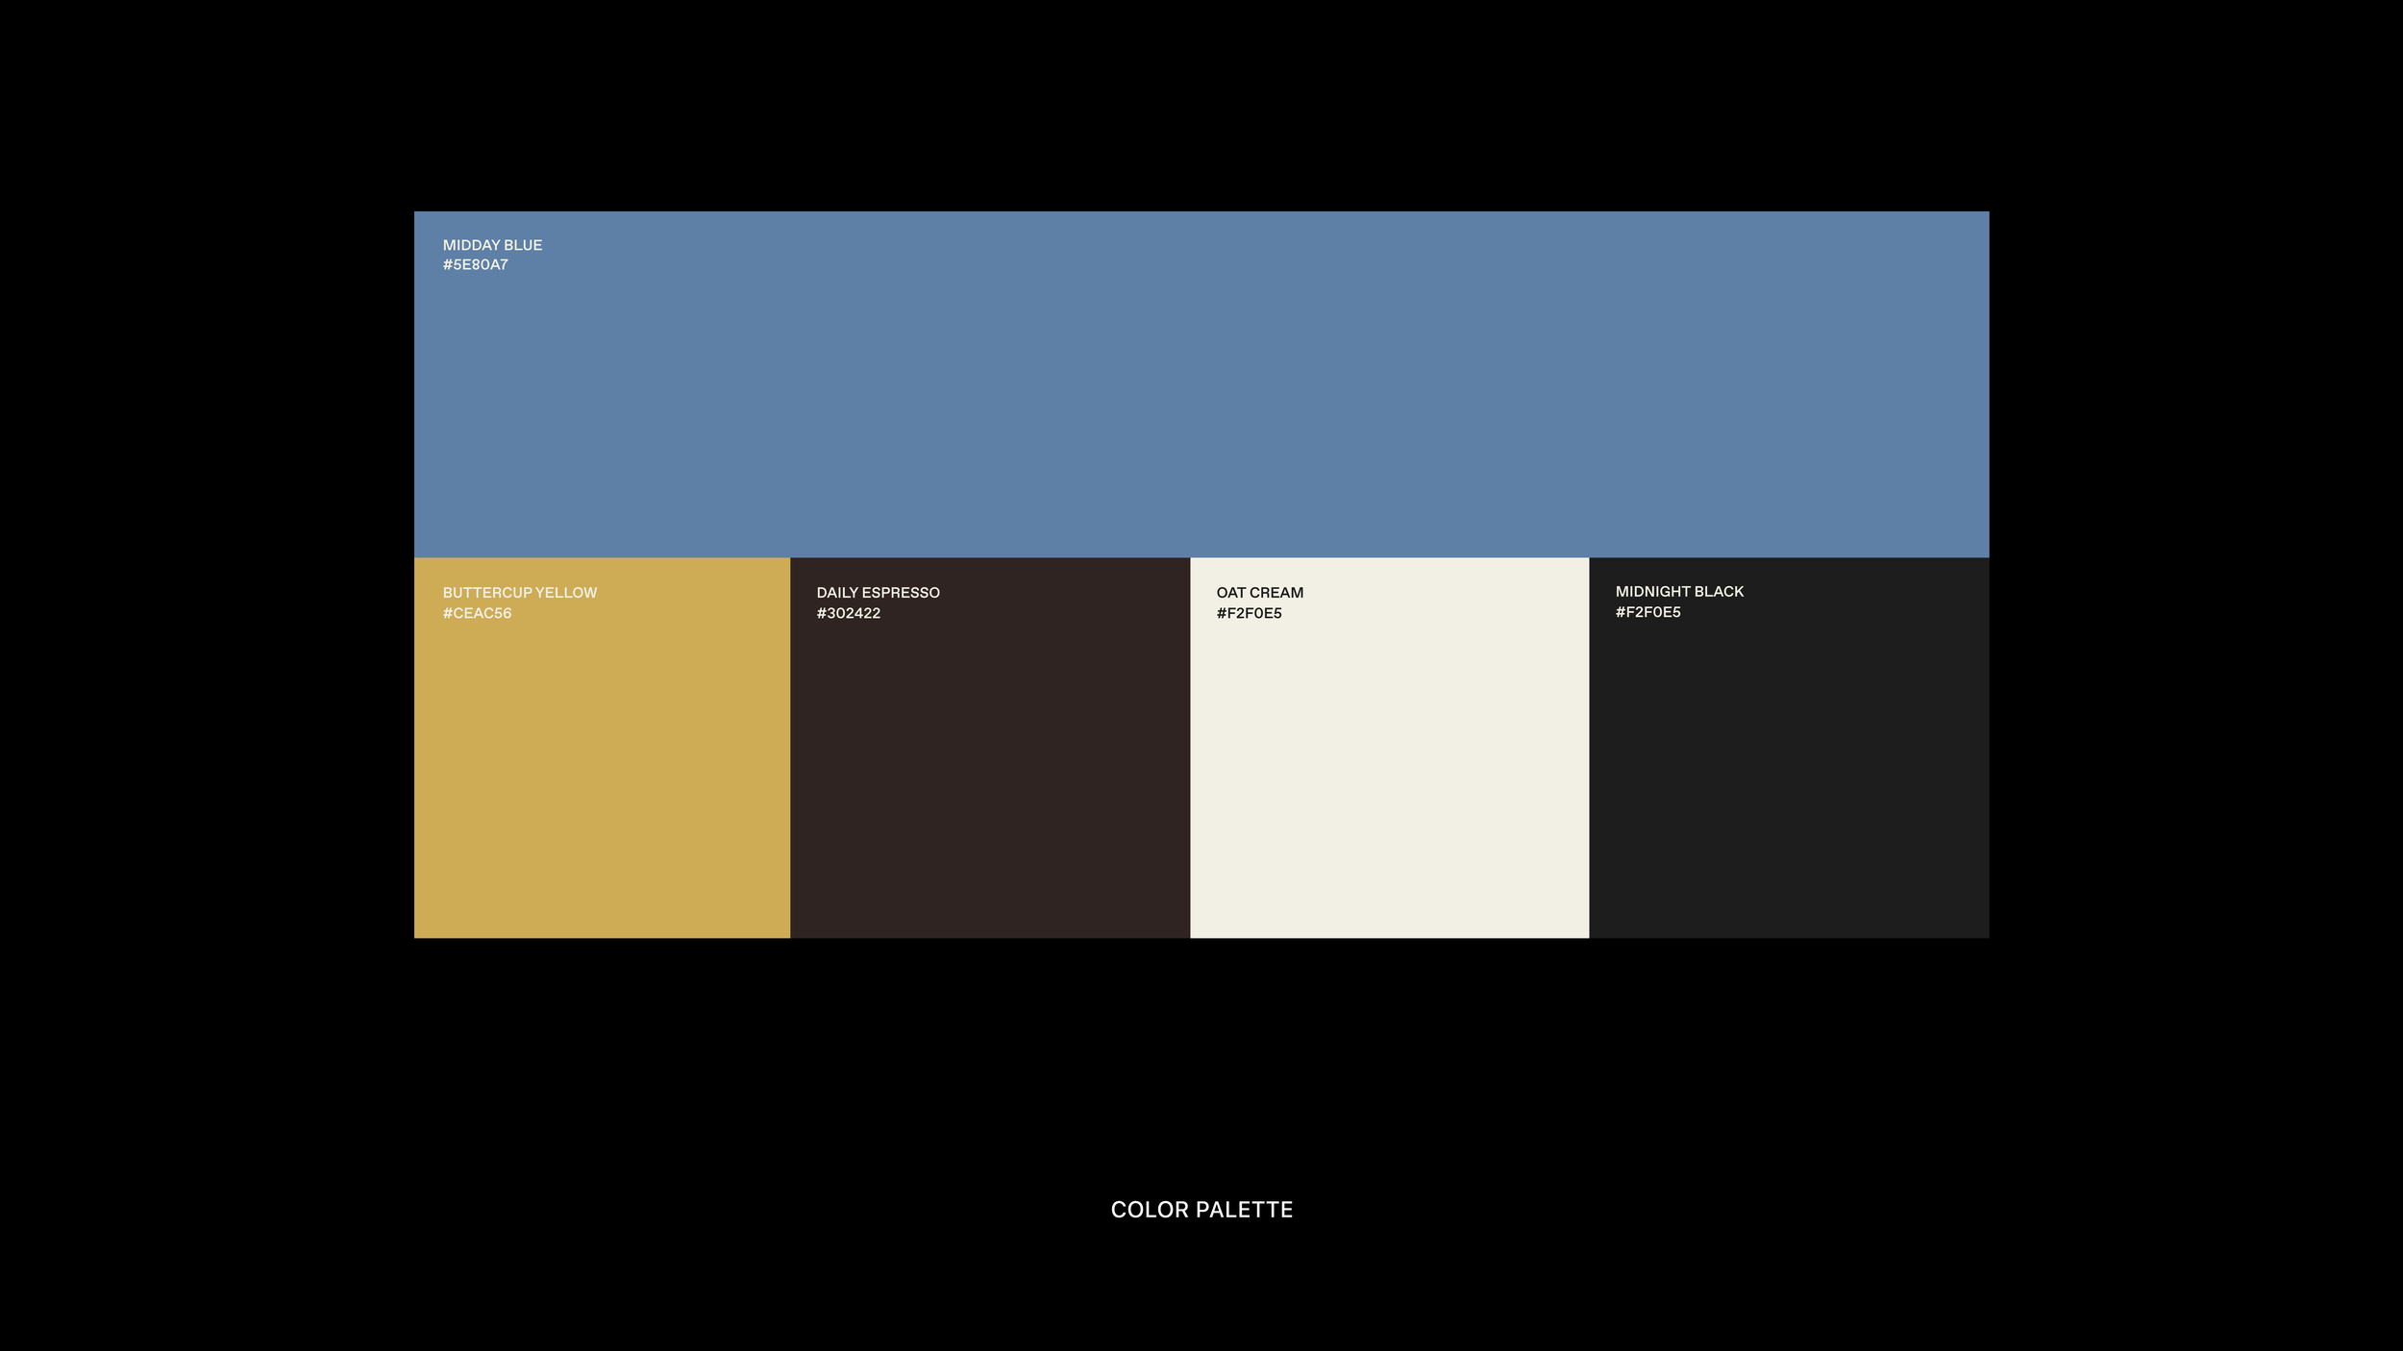Click the MIDDAY BLUE name label

(492, 245)
